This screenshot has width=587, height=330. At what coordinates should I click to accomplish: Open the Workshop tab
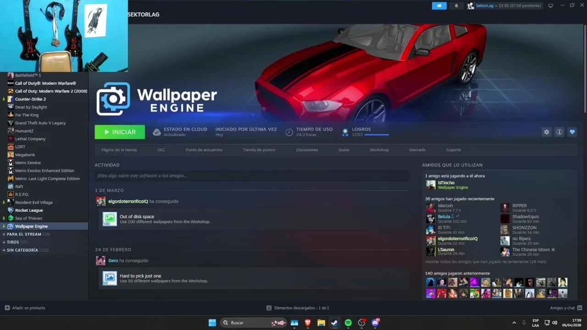point(379,150)
